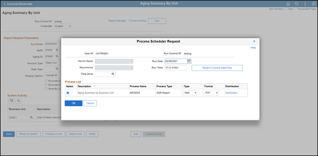Click the Rate Type lookup magnifier
This screenshot has height=156, width=318.
pos(57,69)
